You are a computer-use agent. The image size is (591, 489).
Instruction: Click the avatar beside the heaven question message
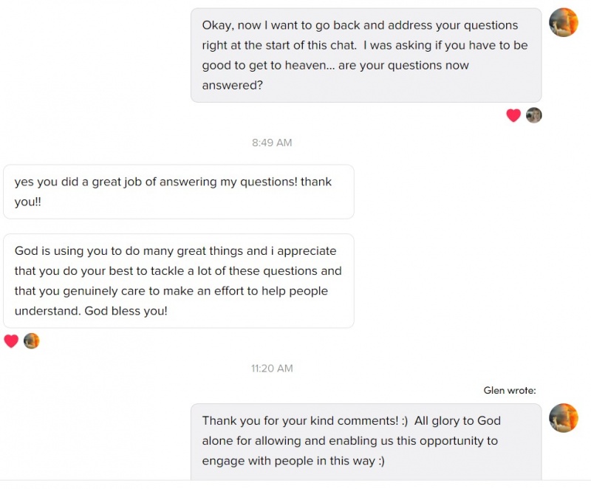[x=564, y=22]
